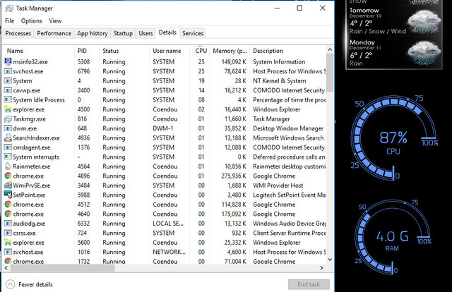This screenshot has height=292, width=452.
Task: Sort by the User name column header
Action: 169,51
